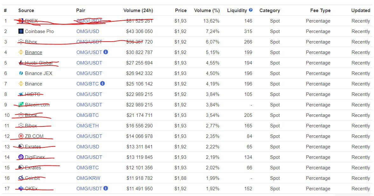Click the Binance logo in row 4
This screenshot has height=196, width=374.
(x=21, y=52)
